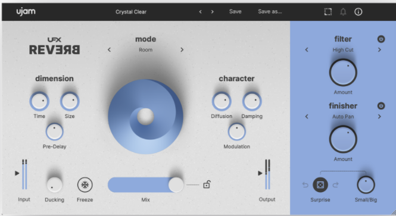Click the Room mode name
This screenshot has width=396, height=216.
click(145, 50)
